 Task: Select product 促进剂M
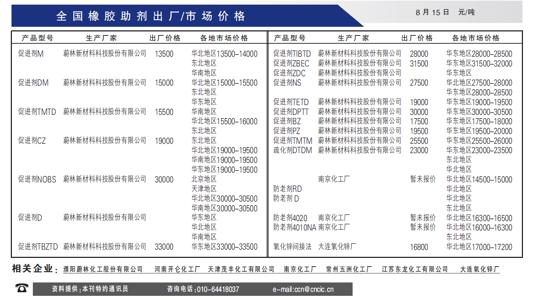click(x=31, y=54)
